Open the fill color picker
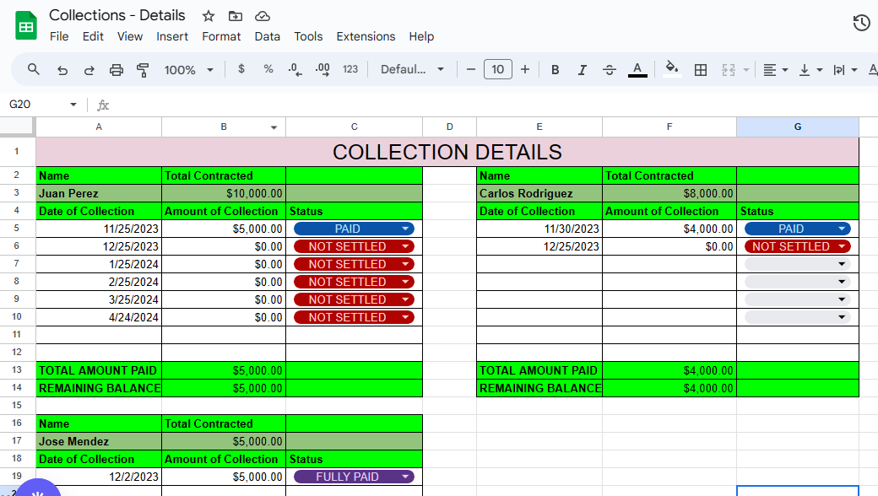The width and height of the screenshot is (878, 496). [x=671, y=69]
